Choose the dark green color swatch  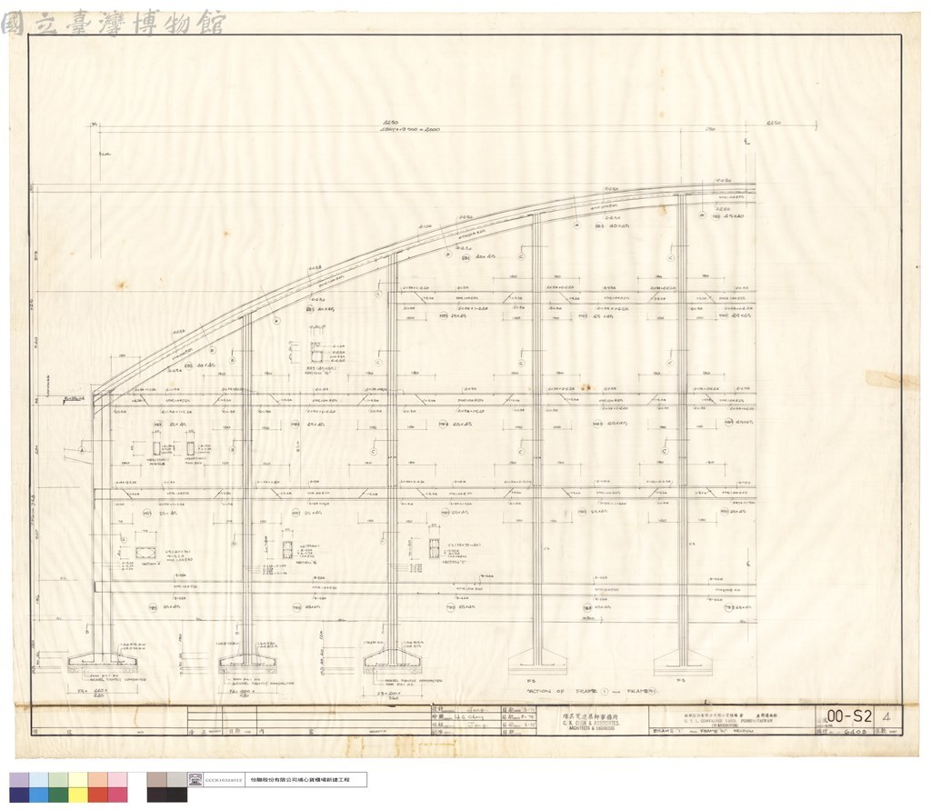58,795
